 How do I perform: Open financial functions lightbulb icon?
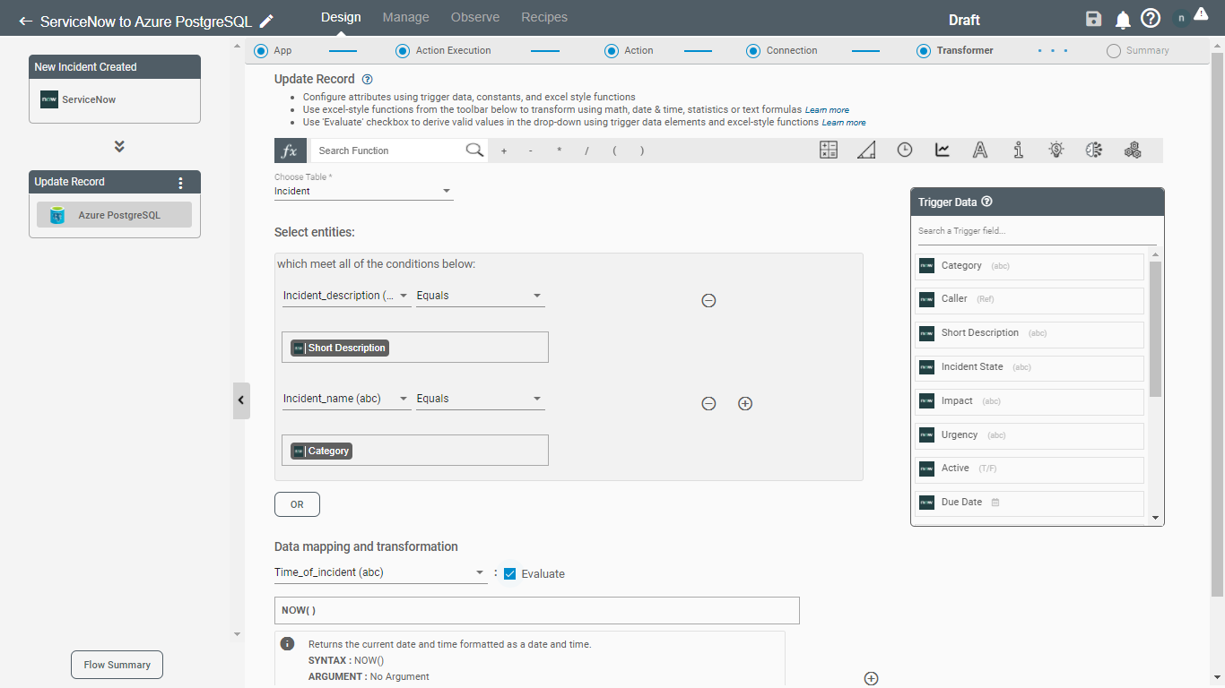[1056, 150]
